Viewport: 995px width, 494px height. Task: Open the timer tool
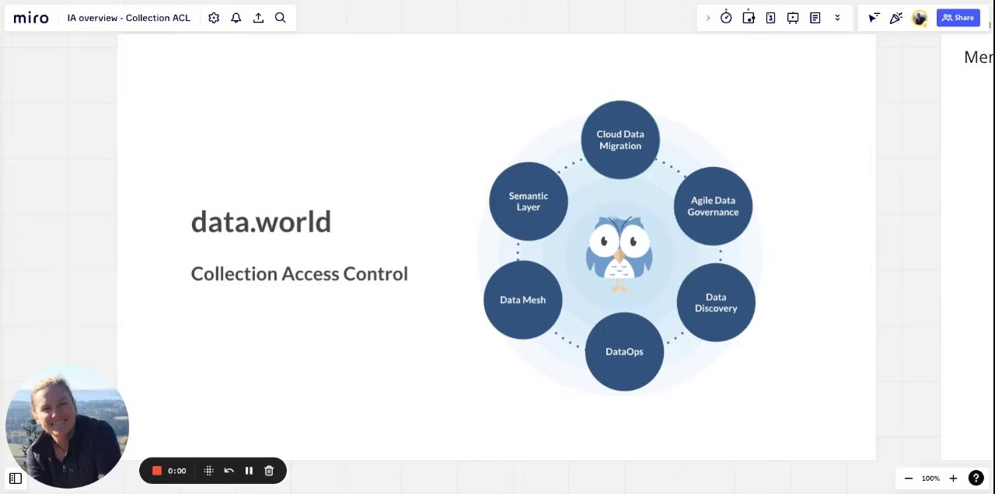(x=726, y=18)
